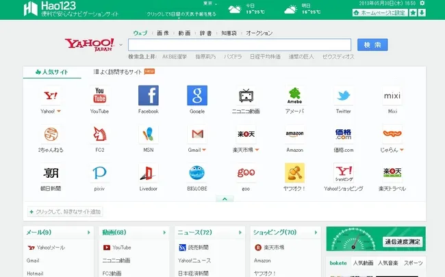Open the pixiv icon

[x=99, y=172]
